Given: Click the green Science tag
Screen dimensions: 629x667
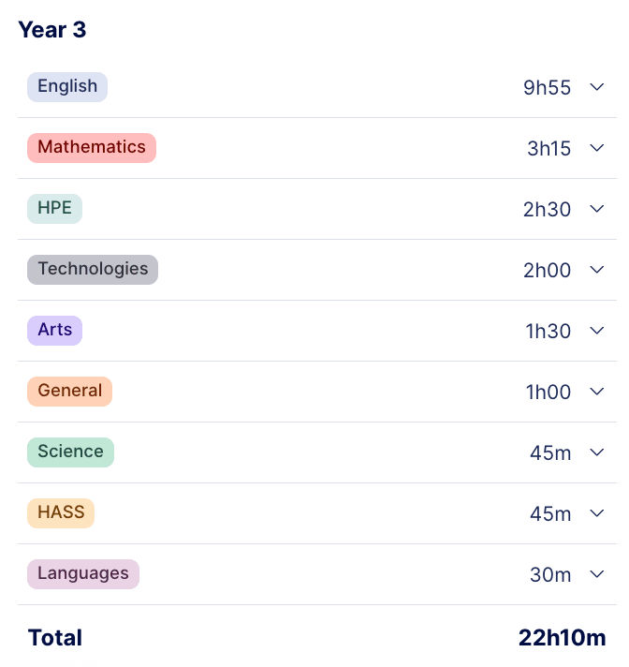Looking at the screenshot, I should point(70,452).
